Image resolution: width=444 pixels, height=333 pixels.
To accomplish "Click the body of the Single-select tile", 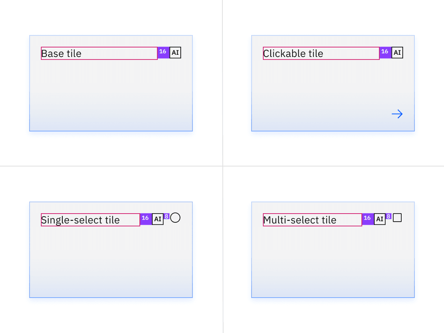I will tap(111, 261).
